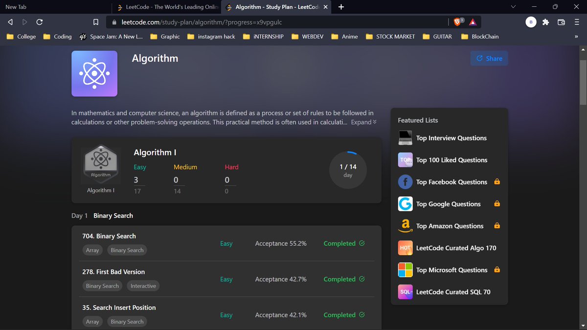Click the SQL icon for LeetCode Curated SQL 70
Viewport: 587px width, 330px height.
click(405, 292)
